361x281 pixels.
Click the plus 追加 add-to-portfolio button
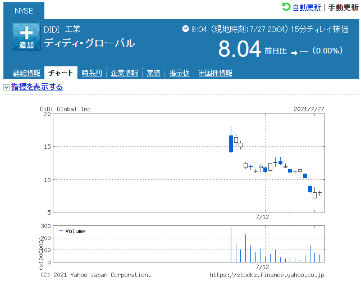pos(26,37)
